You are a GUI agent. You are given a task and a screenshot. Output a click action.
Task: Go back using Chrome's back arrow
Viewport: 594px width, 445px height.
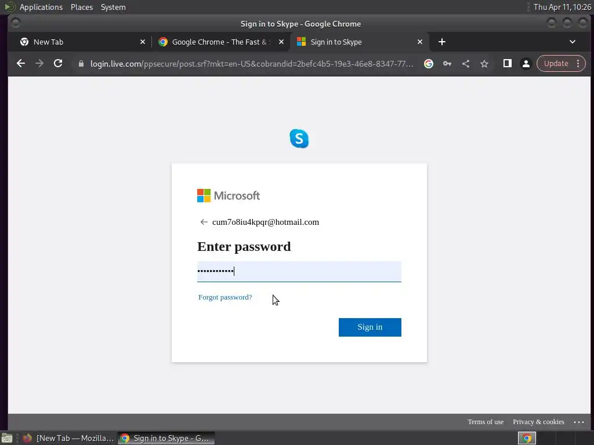pyautogui.click(x=21, y=64)
